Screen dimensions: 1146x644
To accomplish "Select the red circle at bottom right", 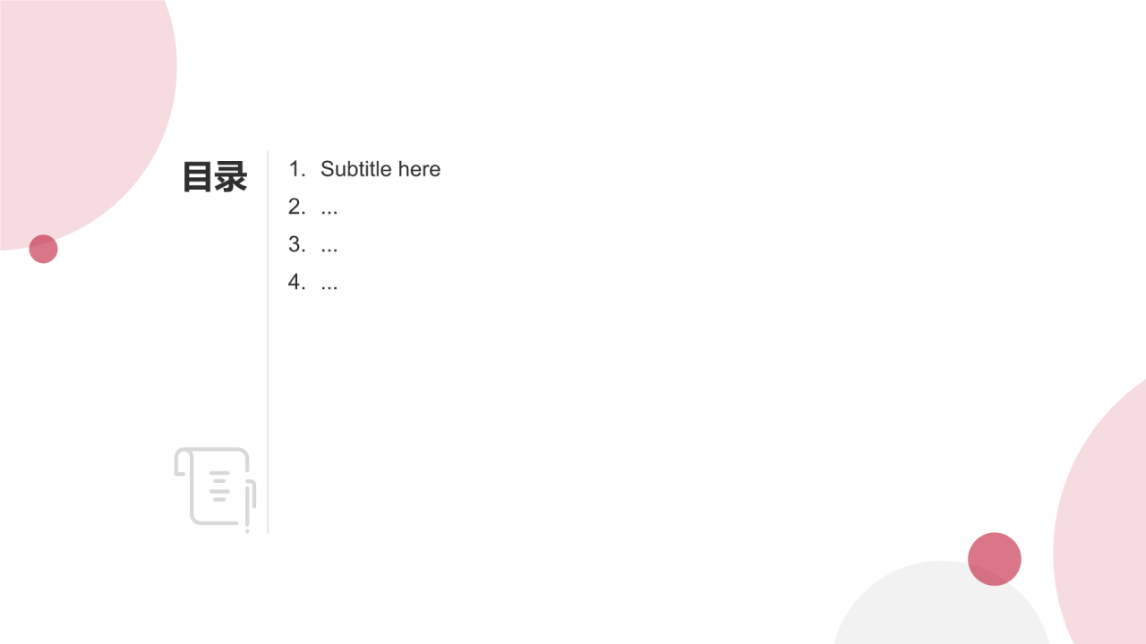I will pyautogui.click(x=995, y=559).
